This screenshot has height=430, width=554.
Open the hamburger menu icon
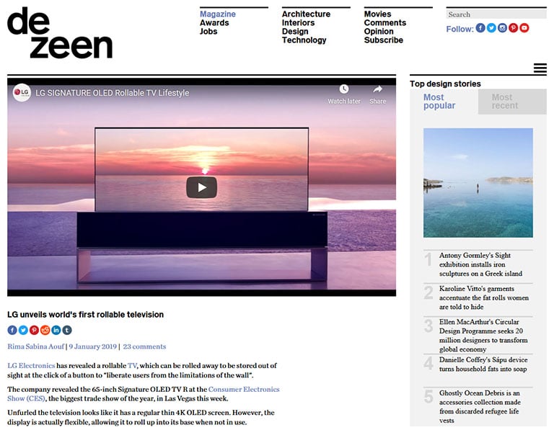point(540,68)
